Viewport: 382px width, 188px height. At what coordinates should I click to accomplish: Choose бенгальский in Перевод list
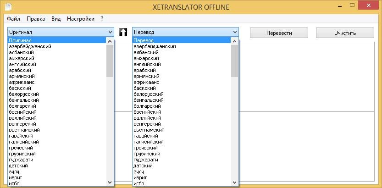182,100
